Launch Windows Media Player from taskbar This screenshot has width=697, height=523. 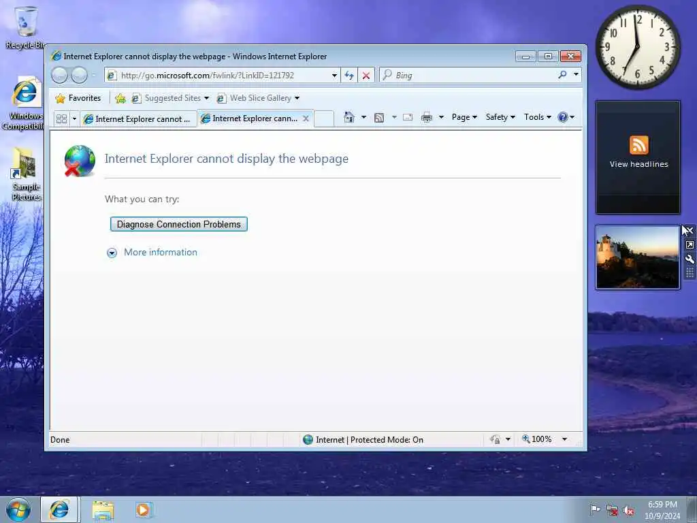143,510
